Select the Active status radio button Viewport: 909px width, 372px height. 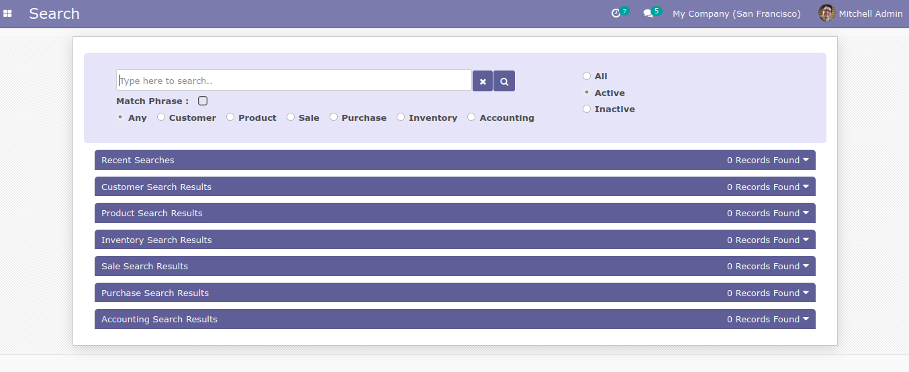tap(587, 92)
